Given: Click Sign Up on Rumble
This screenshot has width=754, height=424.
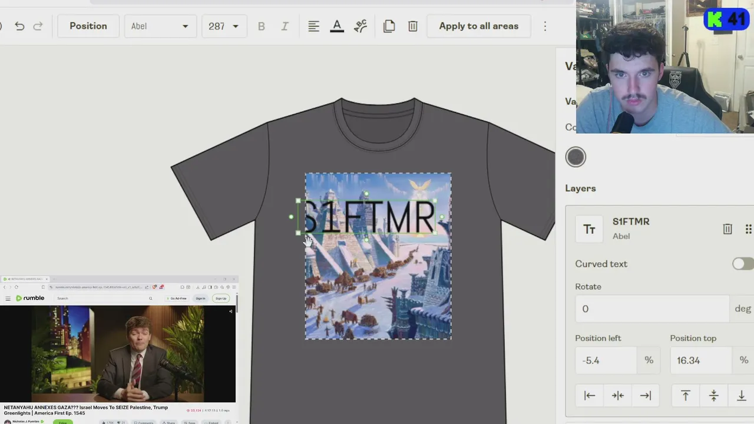Looking at the screenshot, I should click(221, 299).
